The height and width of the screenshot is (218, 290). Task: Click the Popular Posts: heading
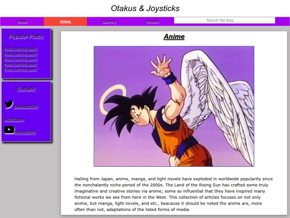click(26, 36)
